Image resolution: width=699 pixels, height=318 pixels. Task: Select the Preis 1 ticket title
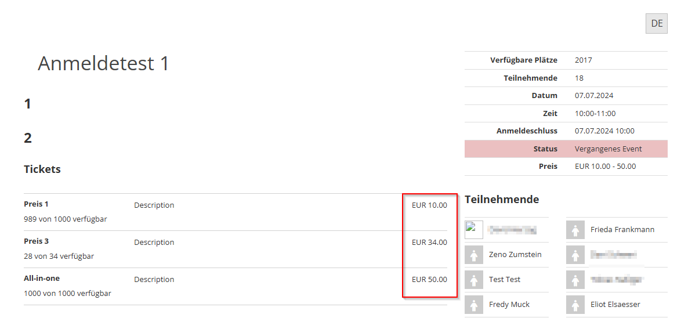pos(36,204)
